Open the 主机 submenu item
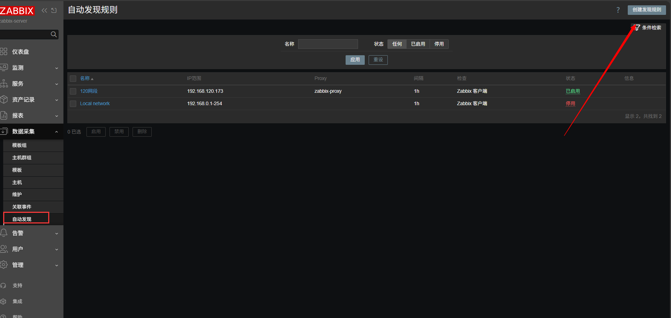 (17, 182)
